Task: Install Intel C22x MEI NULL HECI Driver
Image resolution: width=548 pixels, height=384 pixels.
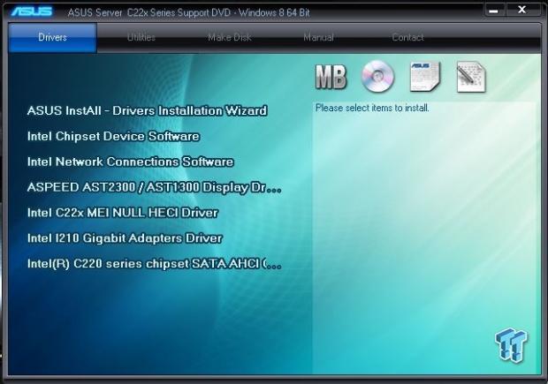Action: [x=123, y=213]
